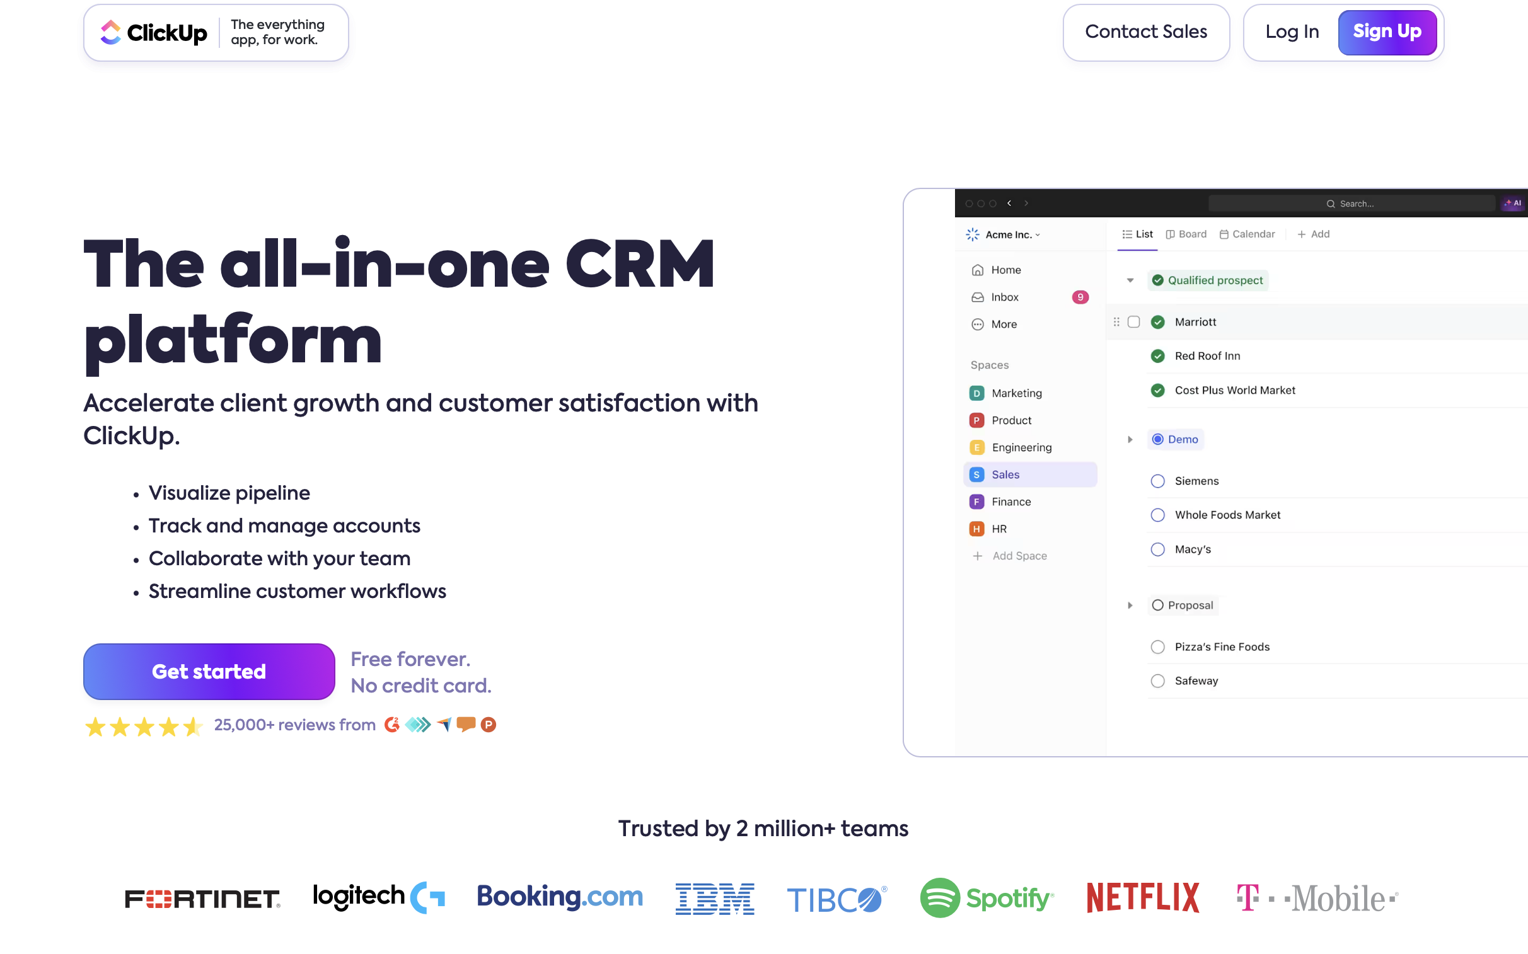This screenshot has height=954, width=1528.
Task: Expand the Proposal group arrow
Action: [1130, 605]
